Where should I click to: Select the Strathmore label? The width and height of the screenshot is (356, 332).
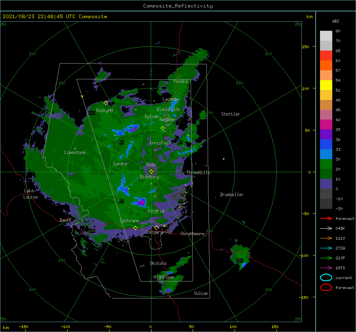[192, 234]
